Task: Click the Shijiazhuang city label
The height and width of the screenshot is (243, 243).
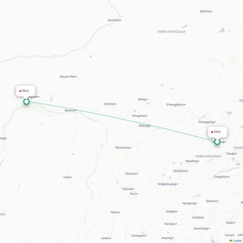Action: 167,184
